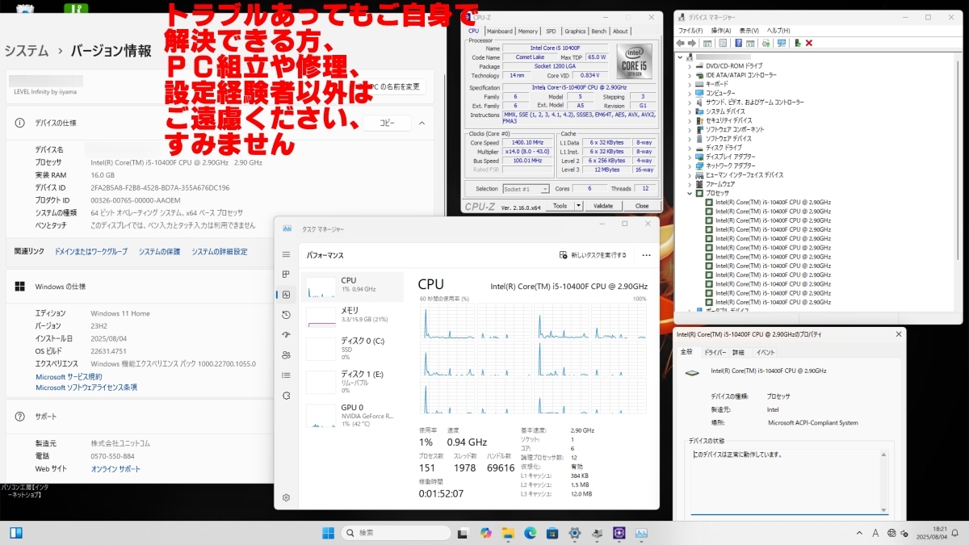The height and width of the screenshot is (545, 969).
Task: Open ヘルプ(H) menu in Device Manager
Action: [778, 31]
